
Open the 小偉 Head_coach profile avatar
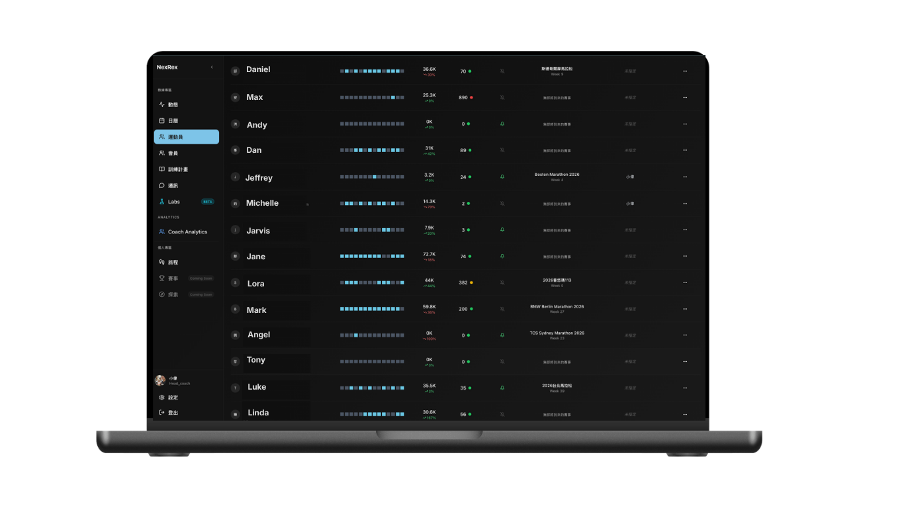pyautogui.click(x=160, y=380)
